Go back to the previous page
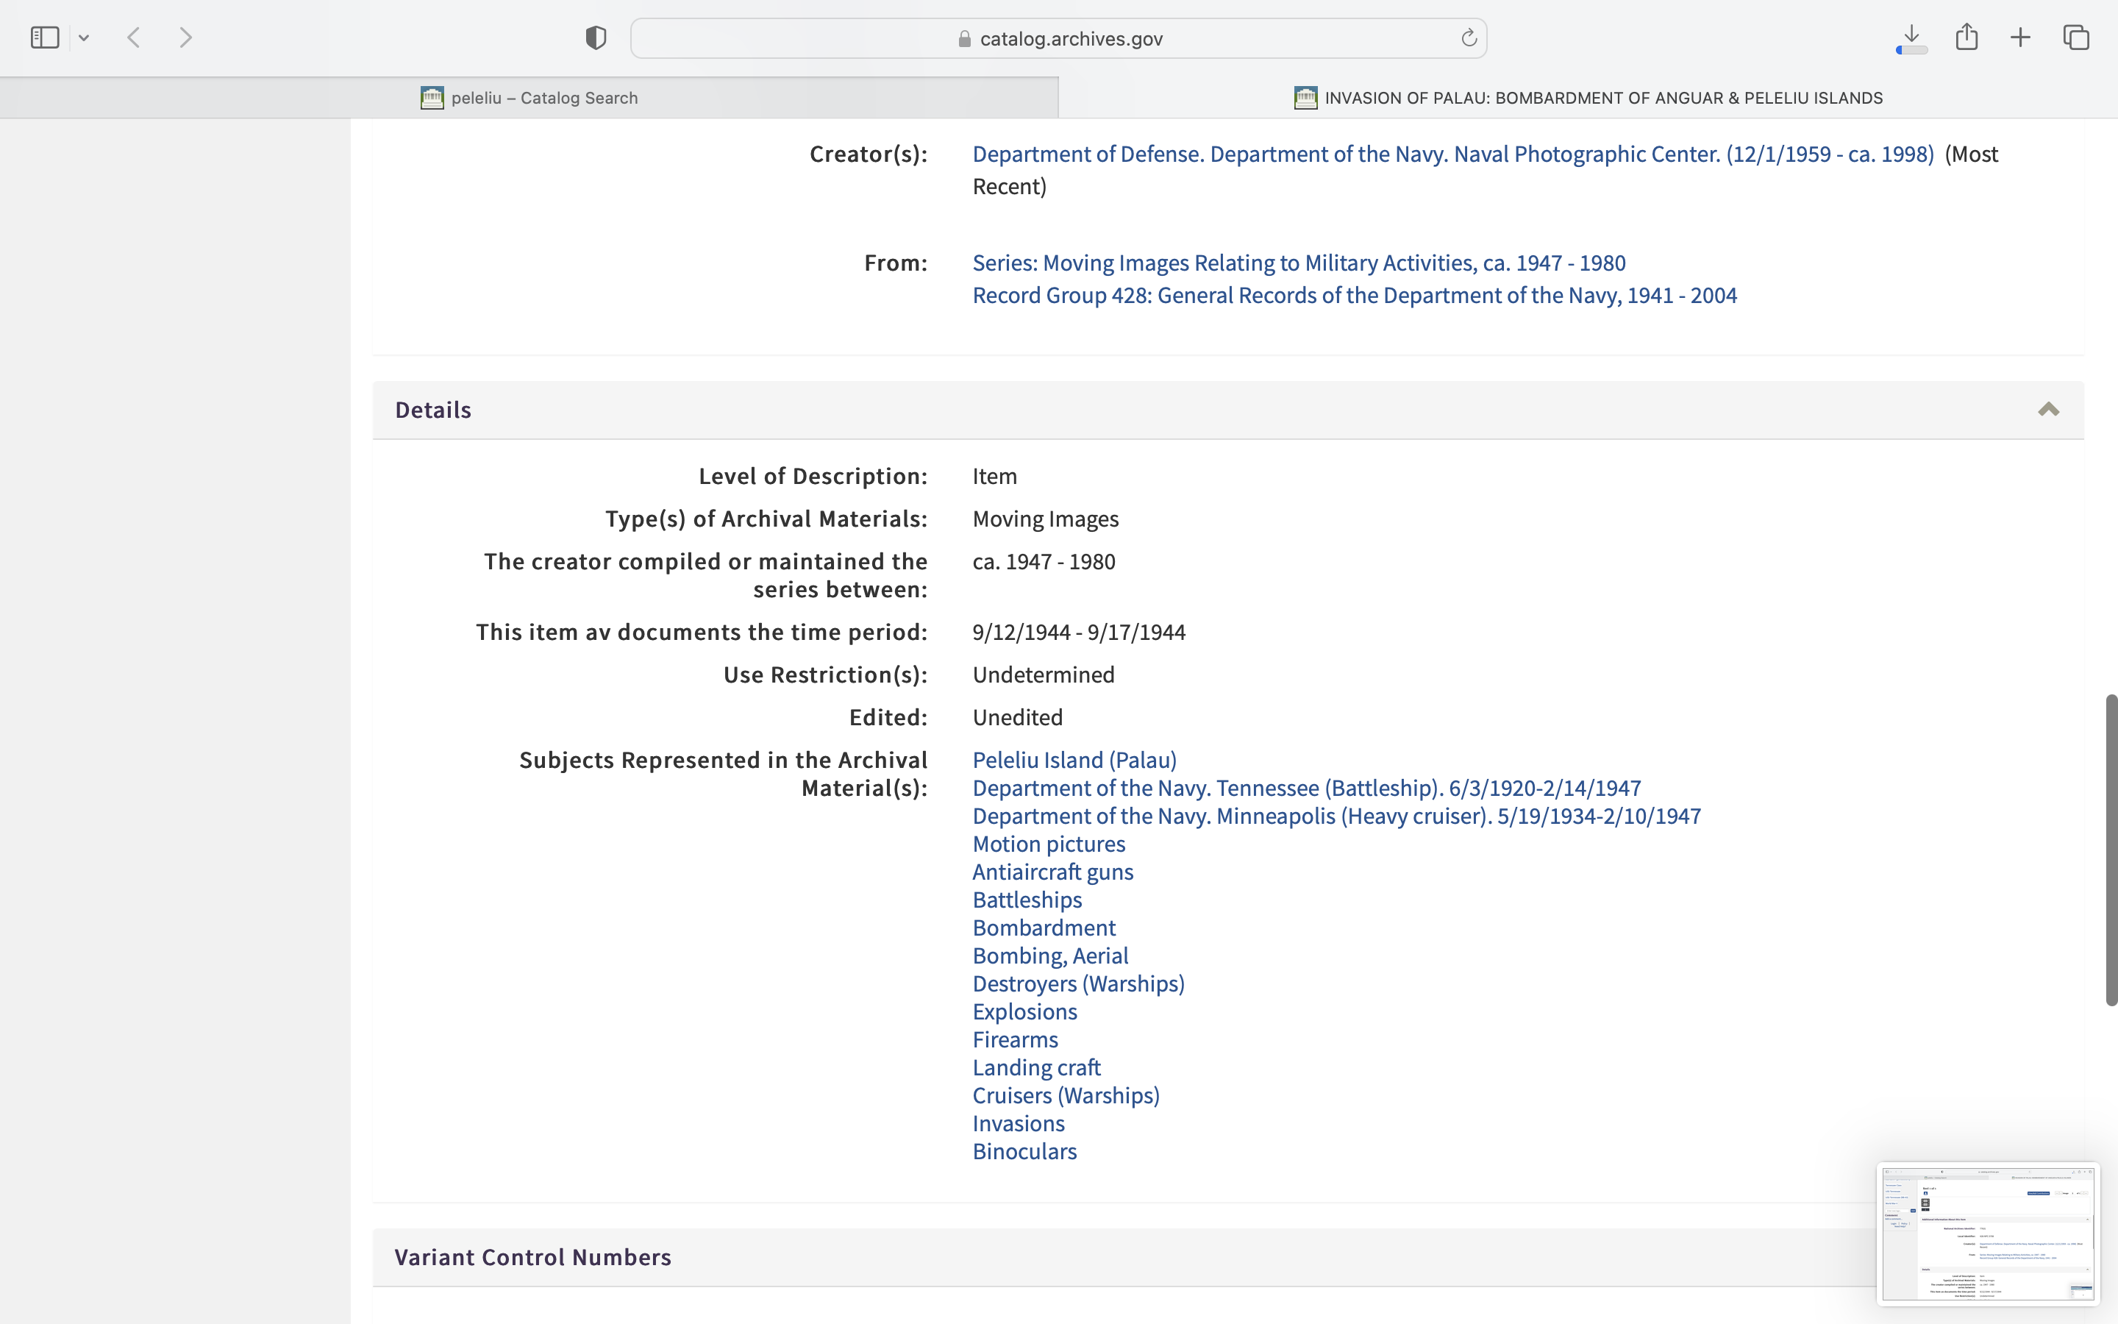Screen dimensions: 2118x1324 [x=134, y=38]
